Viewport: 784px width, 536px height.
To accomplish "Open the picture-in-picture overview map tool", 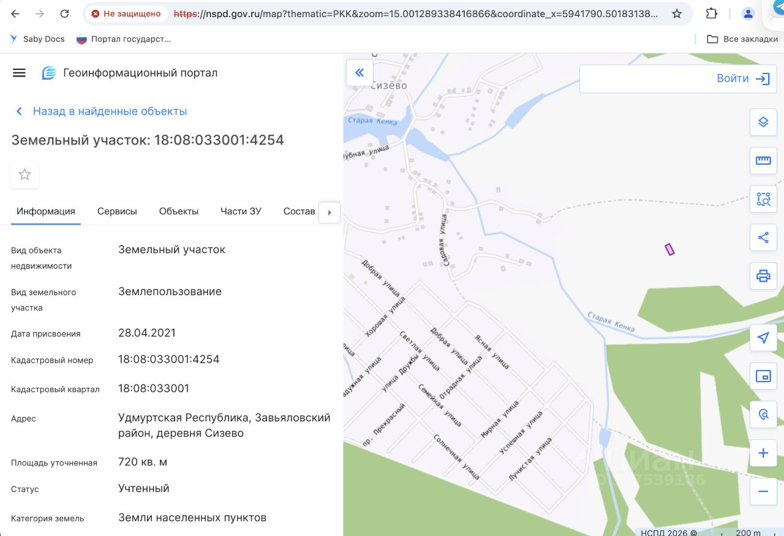I will (763, 376).
